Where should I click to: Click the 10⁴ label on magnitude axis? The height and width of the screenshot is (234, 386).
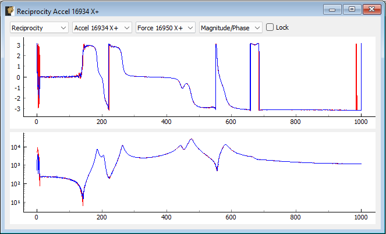coord(17,147)
